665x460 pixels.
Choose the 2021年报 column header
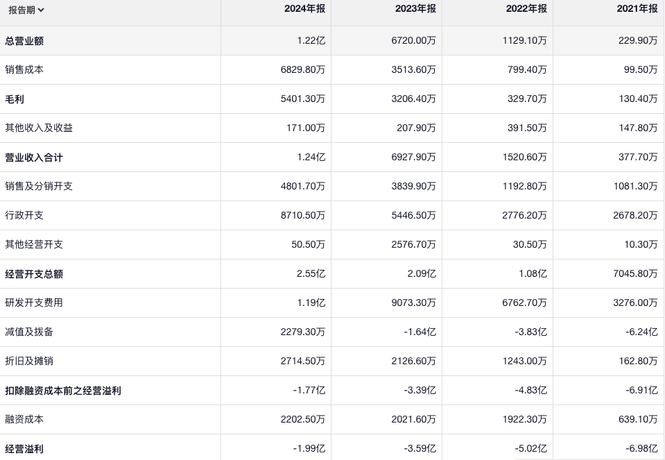637,9
